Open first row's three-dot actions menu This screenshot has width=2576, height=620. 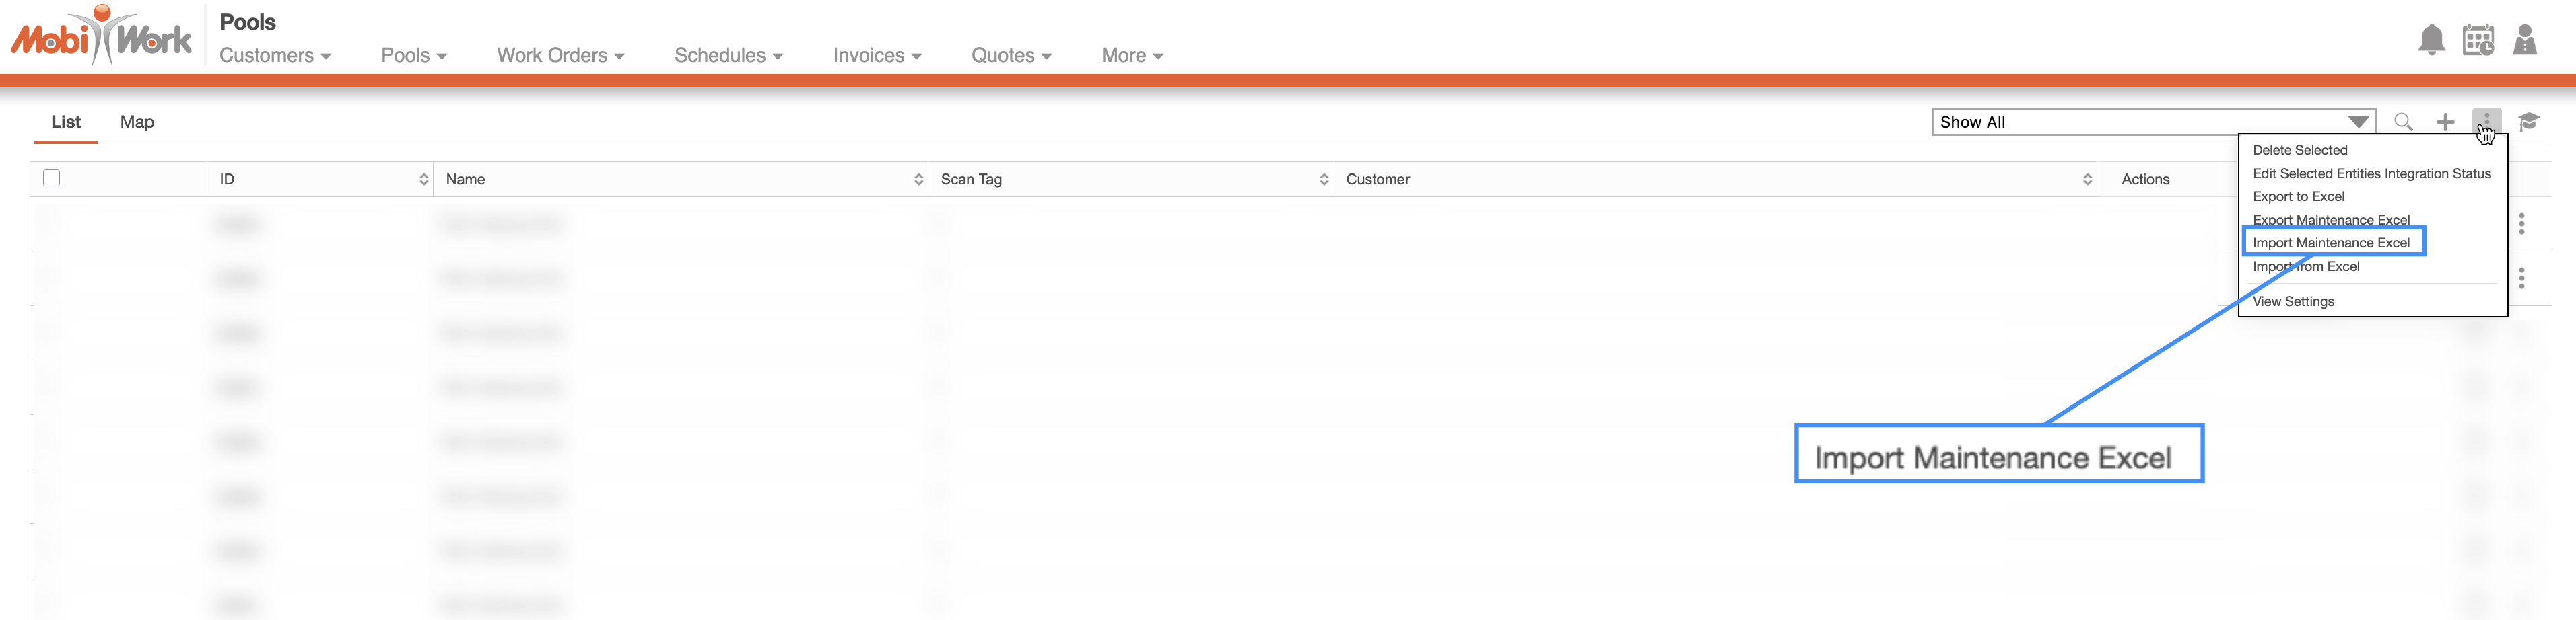click(2521, 224)
